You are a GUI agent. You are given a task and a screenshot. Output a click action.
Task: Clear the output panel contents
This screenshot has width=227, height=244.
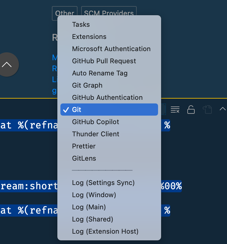point(175,110)
